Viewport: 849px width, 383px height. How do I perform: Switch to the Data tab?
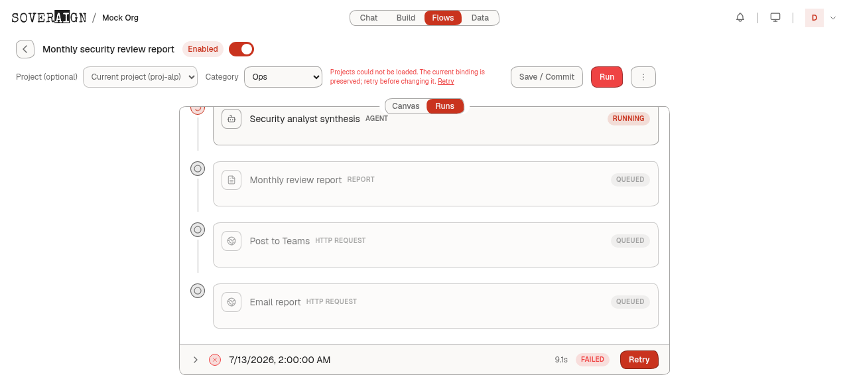(x=480, y=18)
